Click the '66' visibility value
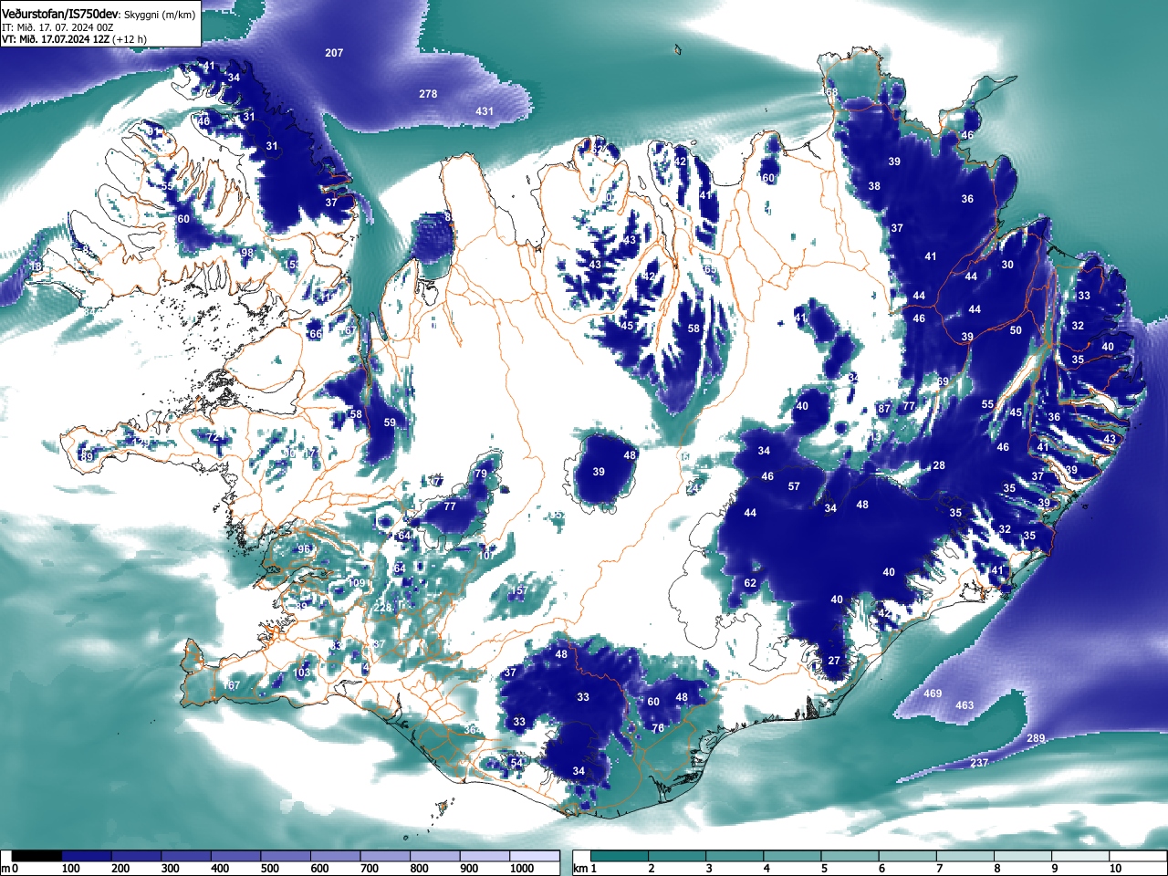The height and width of the screenshot is (876, 1168). [x=316, y=335]
